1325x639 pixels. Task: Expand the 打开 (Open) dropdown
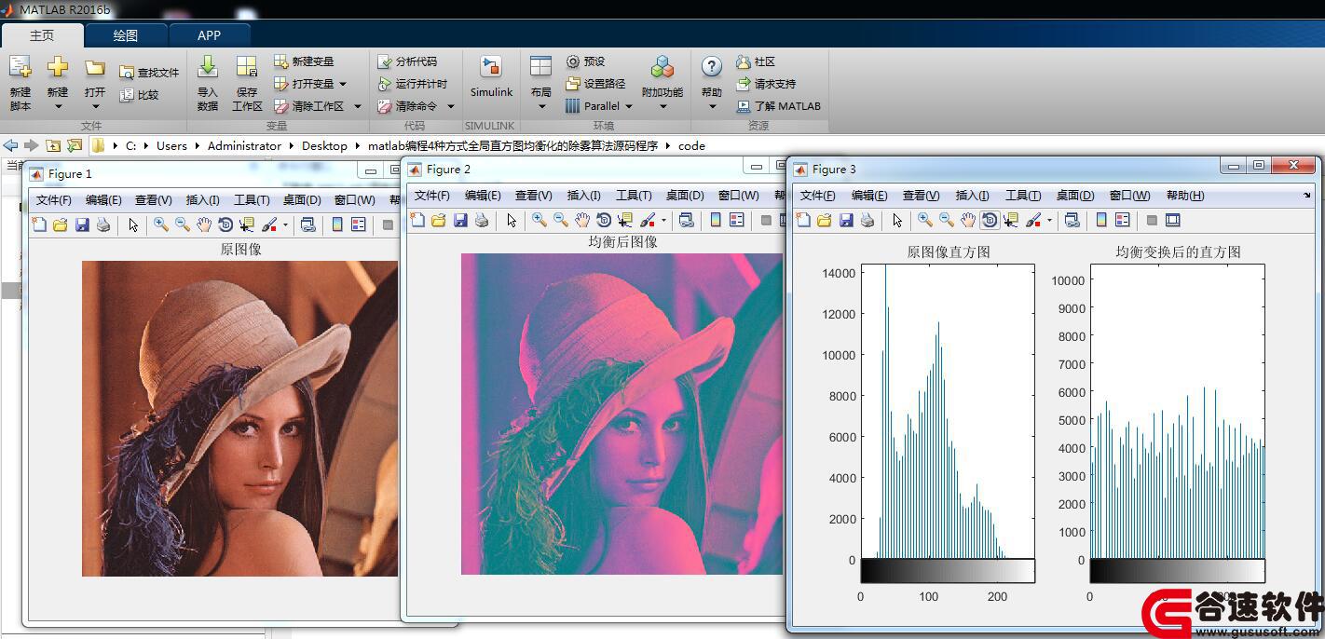click(95, 106)
